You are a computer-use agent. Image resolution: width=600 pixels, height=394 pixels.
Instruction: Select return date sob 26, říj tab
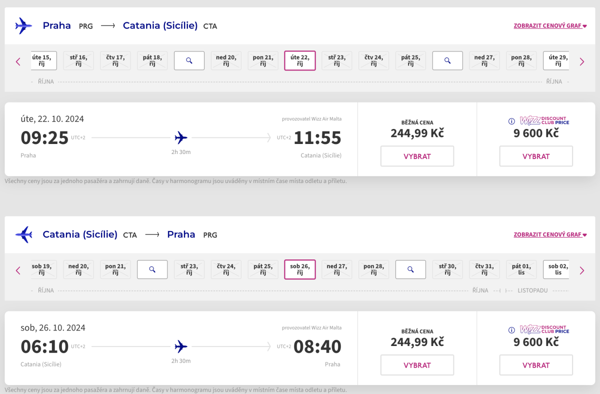click(x=300, y=269)
